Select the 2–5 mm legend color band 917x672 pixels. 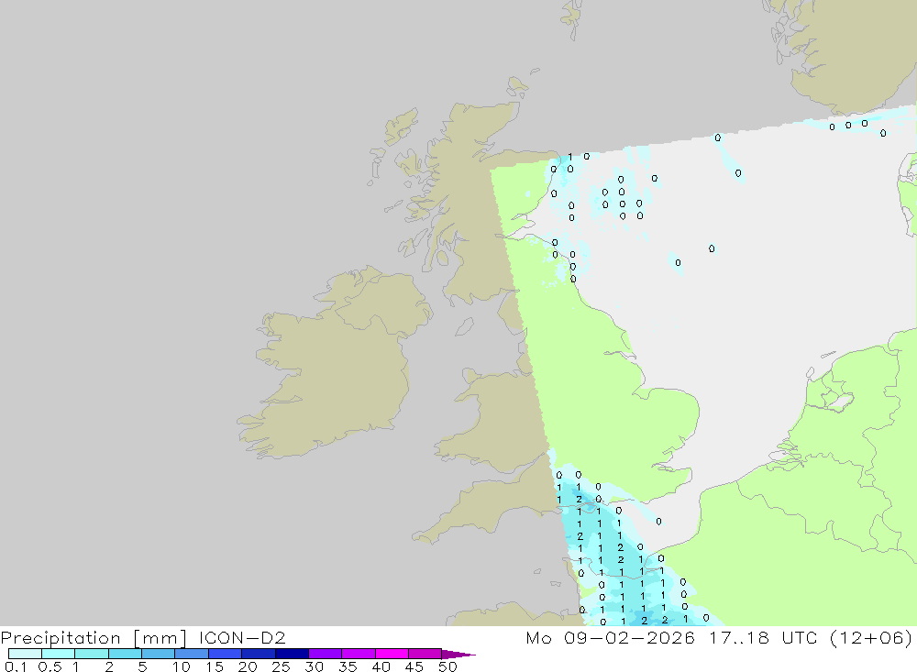point(125,654)
